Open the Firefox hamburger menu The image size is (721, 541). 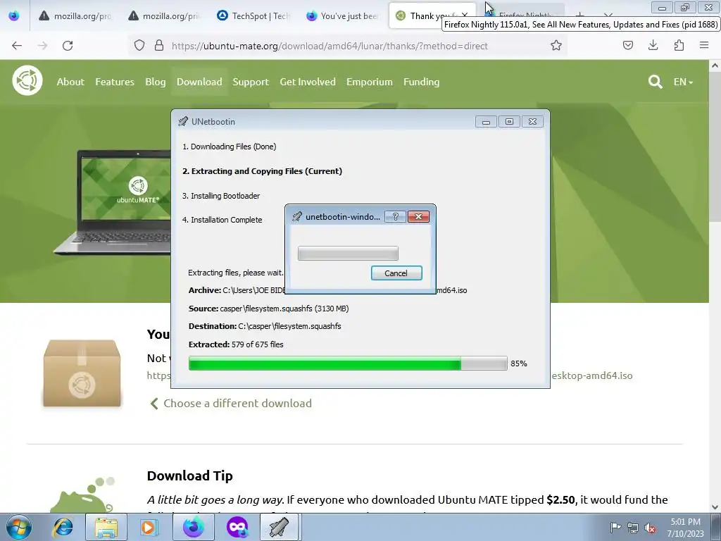(x=704, y=45)
